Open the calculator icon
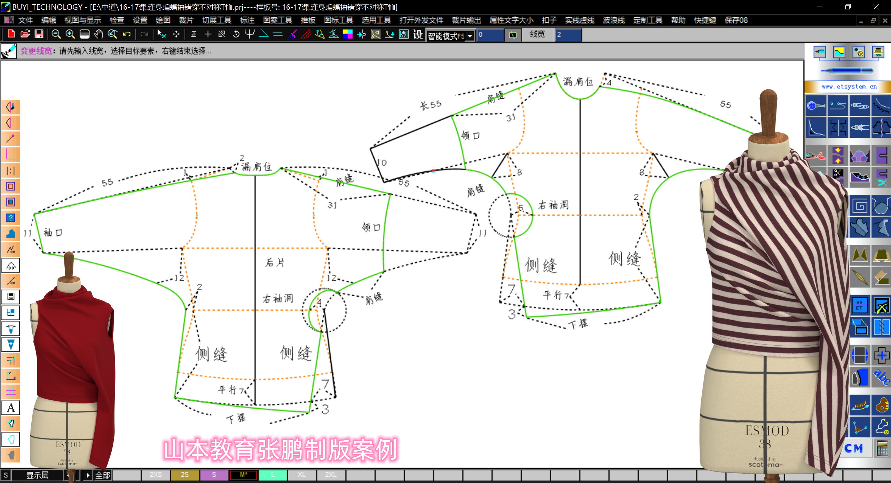The width and height of the screenshot is (891, 483). (x=882, y=449)
